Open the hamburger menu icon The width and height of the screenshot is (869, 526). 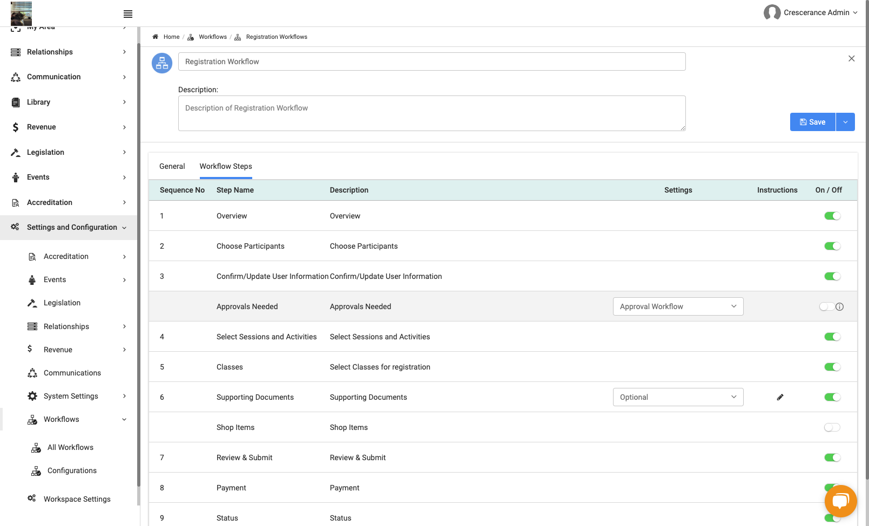tap(128, 14)
